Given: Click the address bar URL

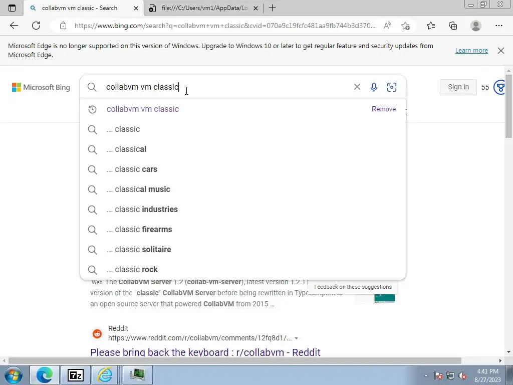Looking at the screenshot, I should point(225,26).
